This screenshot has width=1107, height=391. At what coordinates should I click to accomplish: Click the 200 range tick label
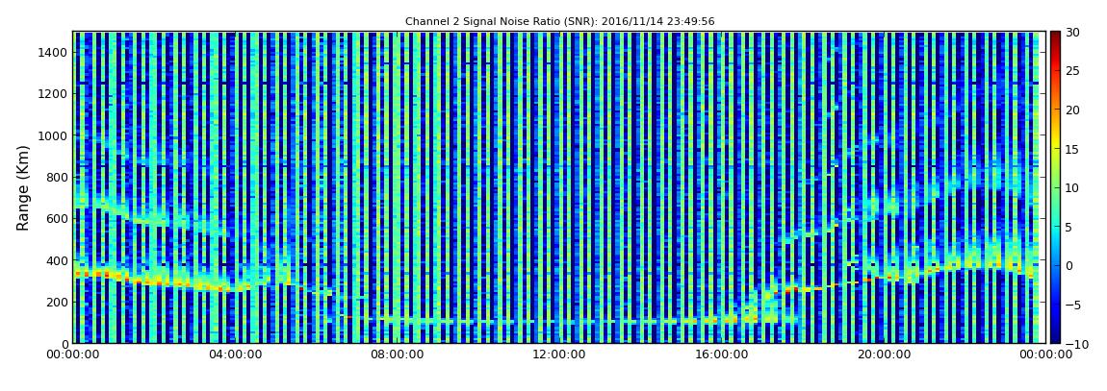coord(57,303)
